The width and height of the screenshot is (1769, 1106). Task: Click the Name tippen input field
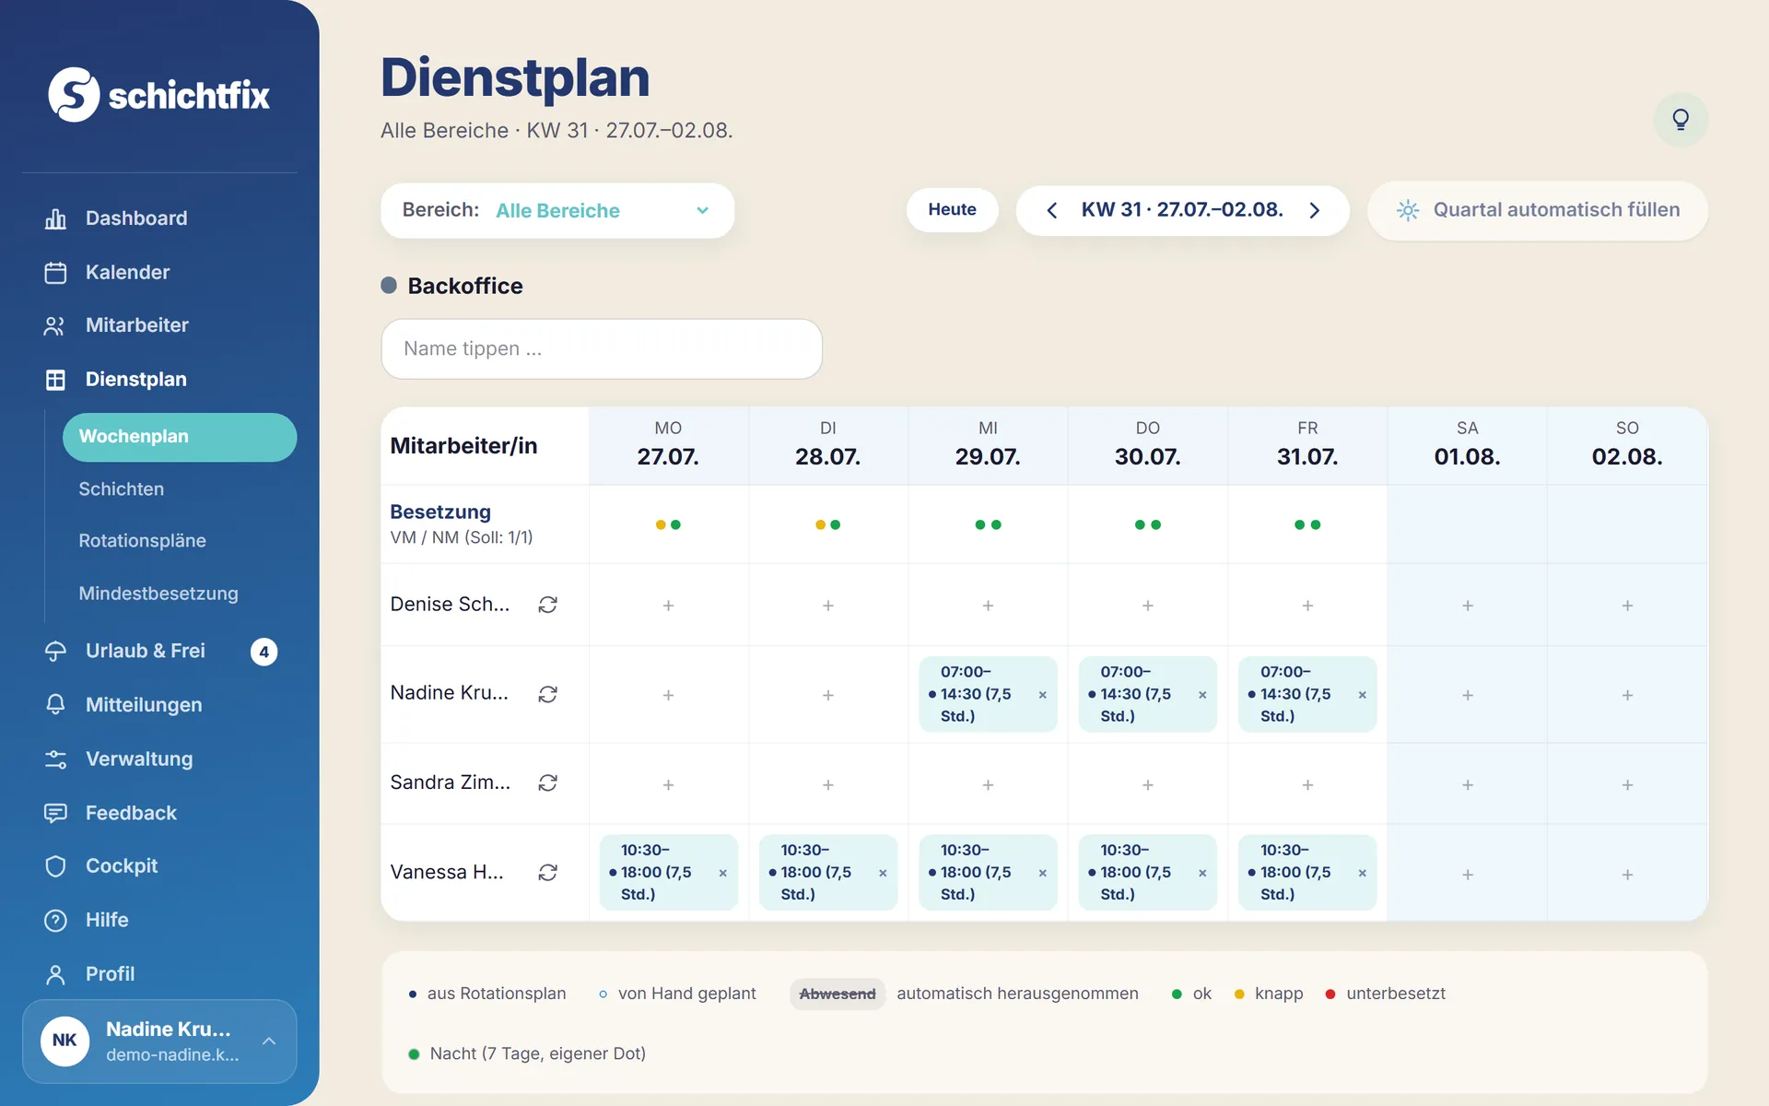[602, 349]
